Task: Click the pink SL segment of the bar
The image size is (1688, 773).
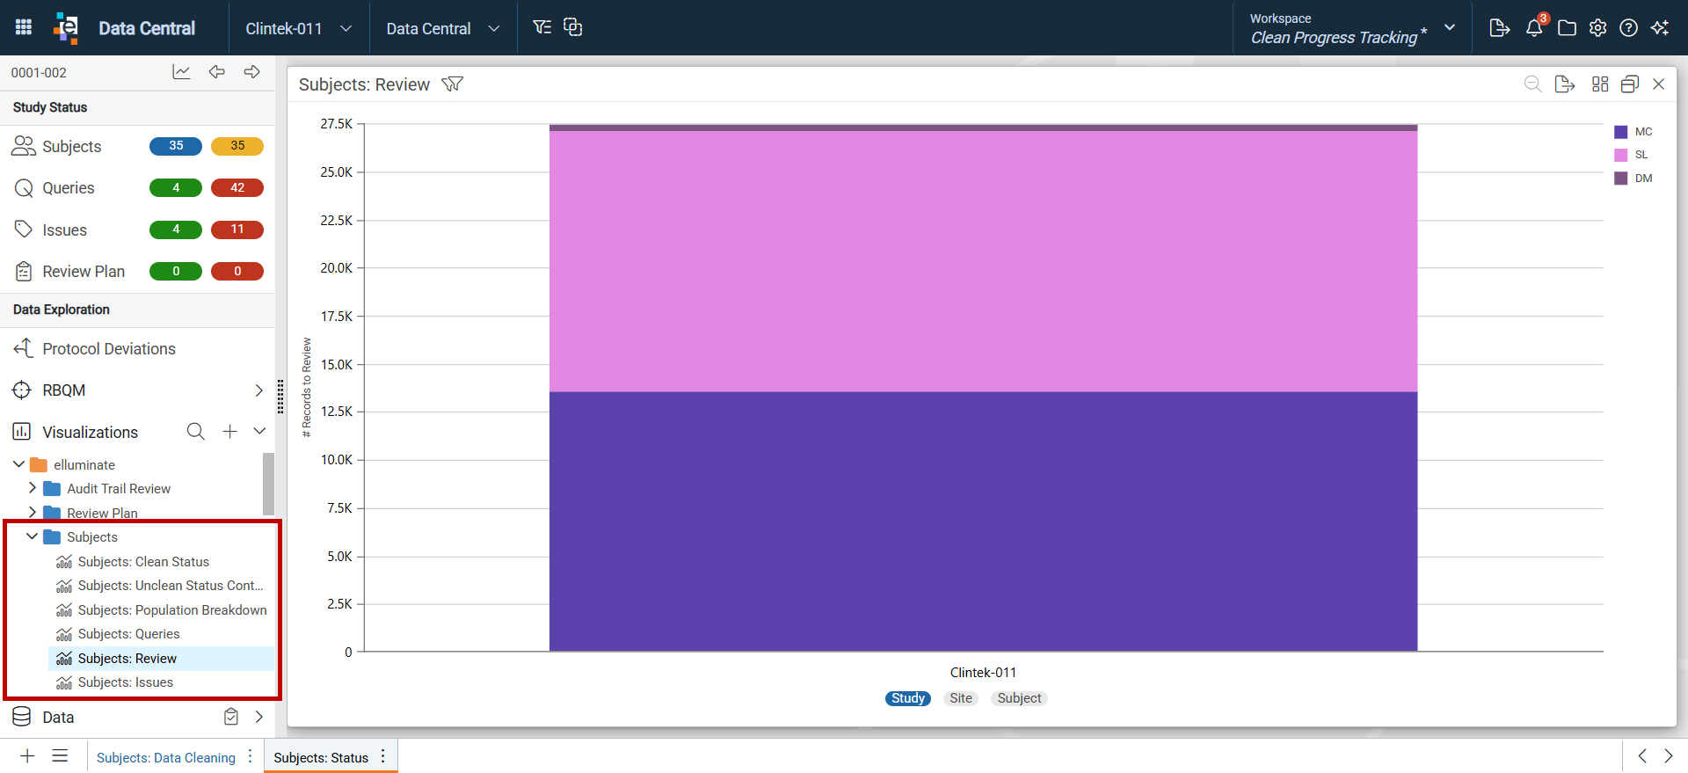Action: (x=983, y=261)
